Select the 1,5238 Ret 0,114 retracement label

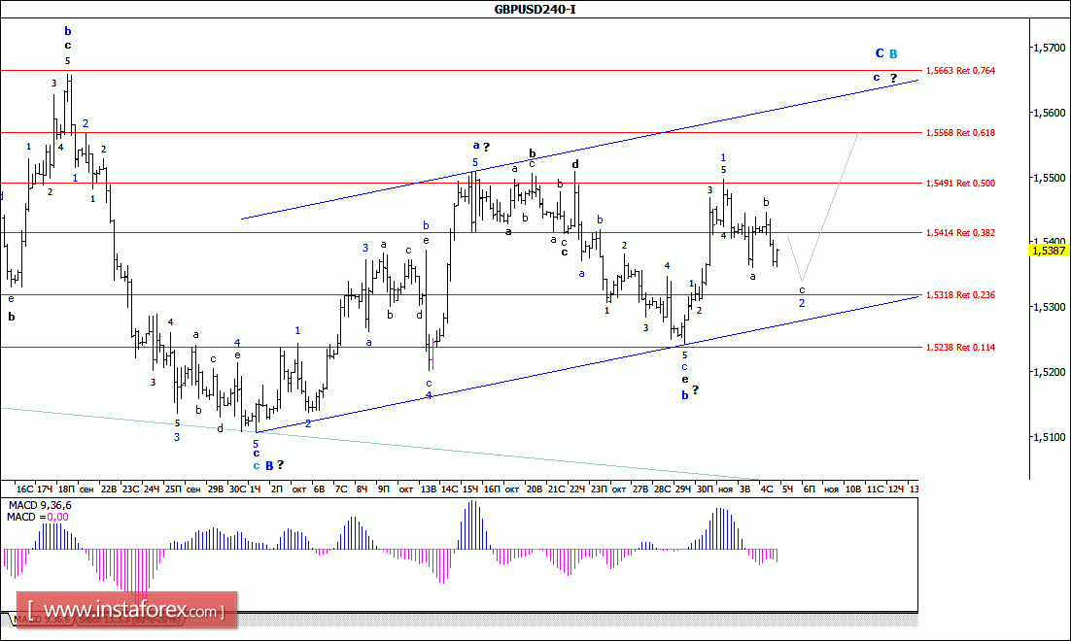(x=960, y=348)
